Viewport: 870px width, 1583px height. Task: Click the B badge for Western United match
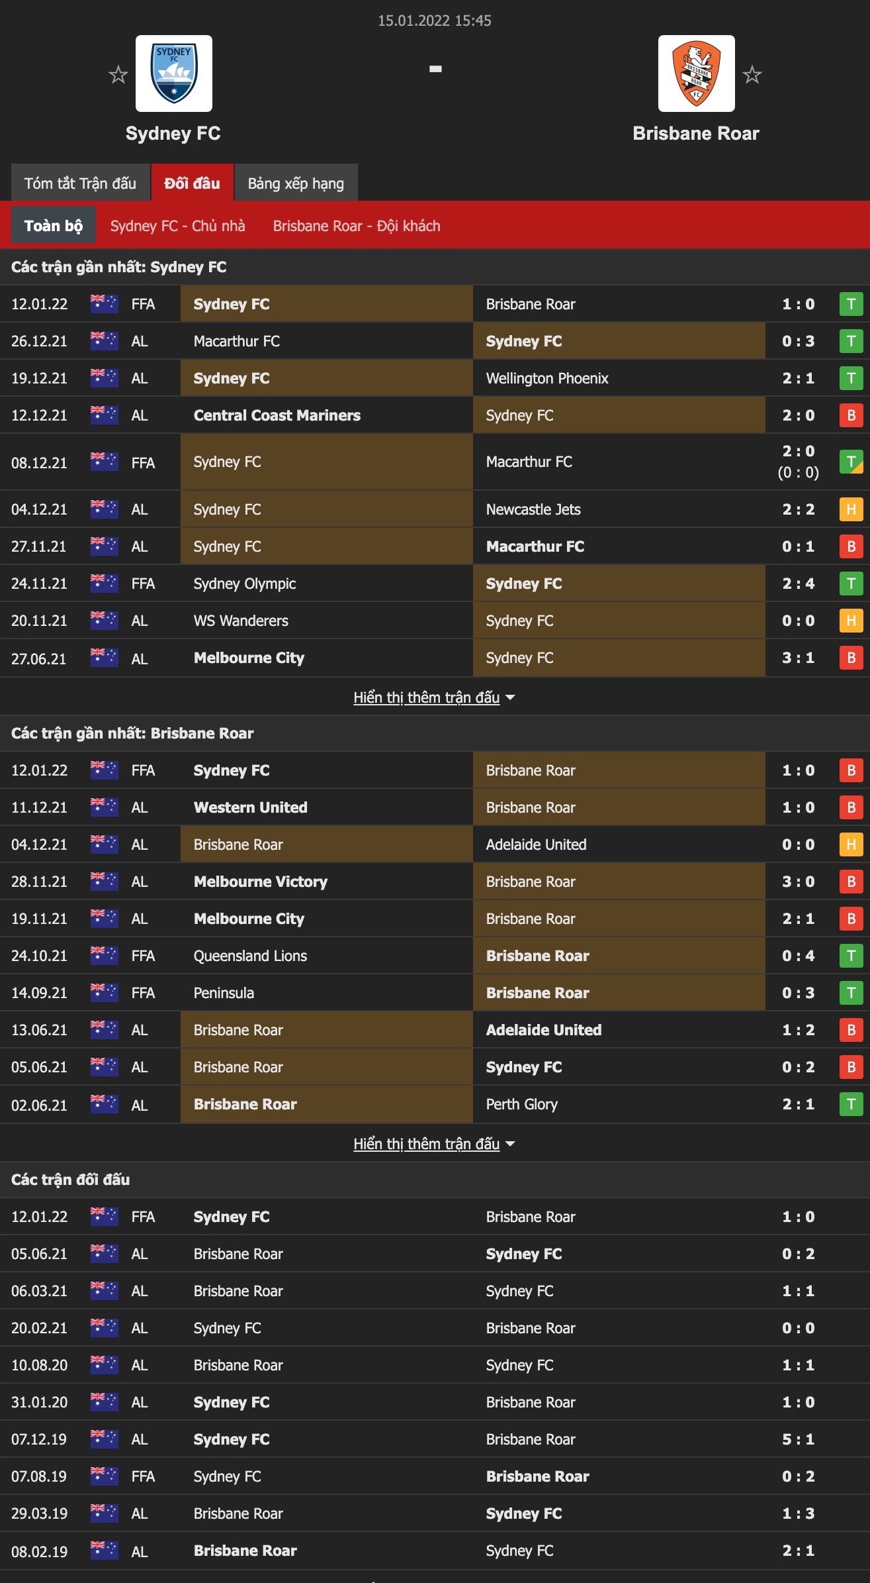[851, 807]
